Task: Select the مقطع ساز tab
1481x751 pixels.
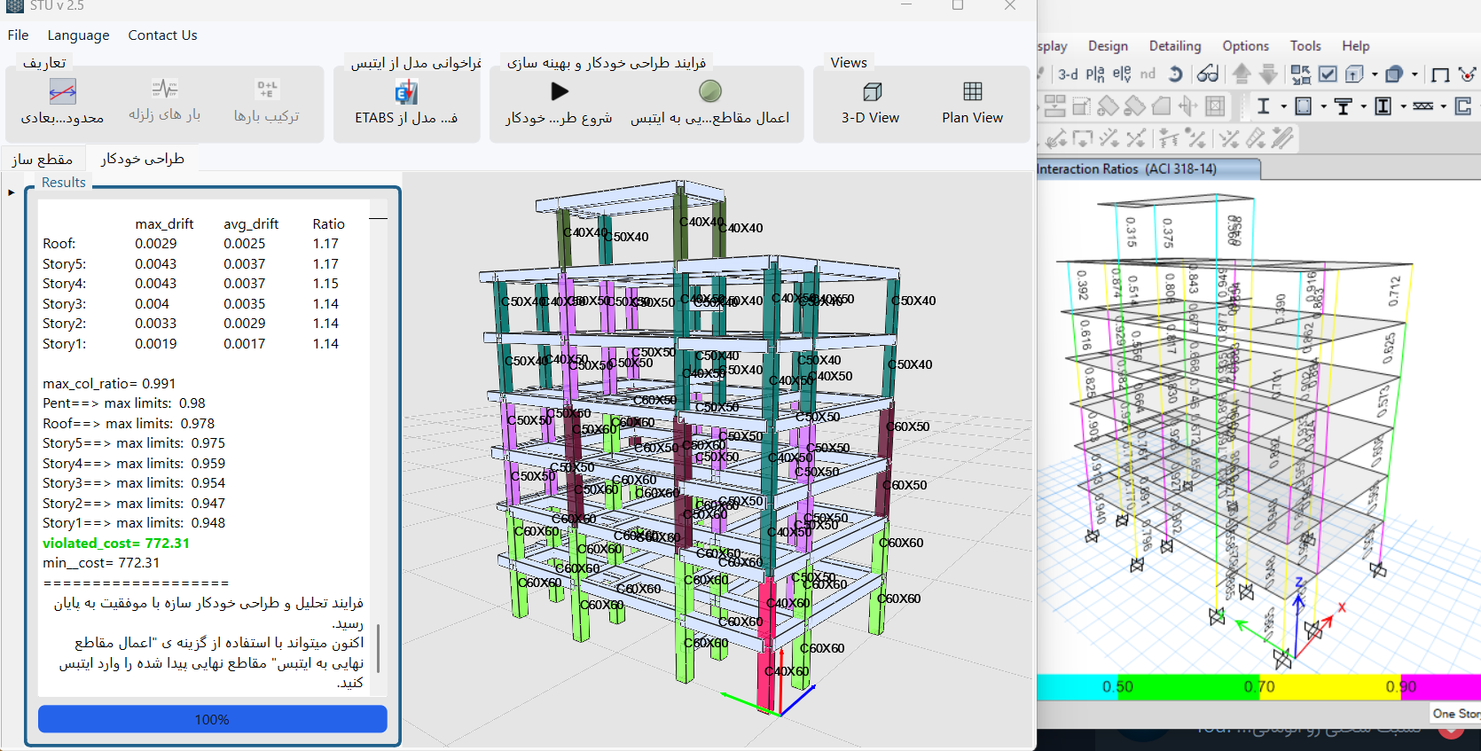Action: (43, 159)
